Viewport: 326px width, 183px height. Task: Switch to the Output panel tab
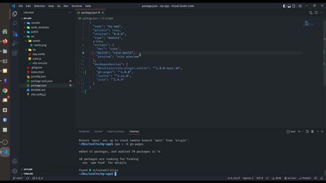click(98, 132)
